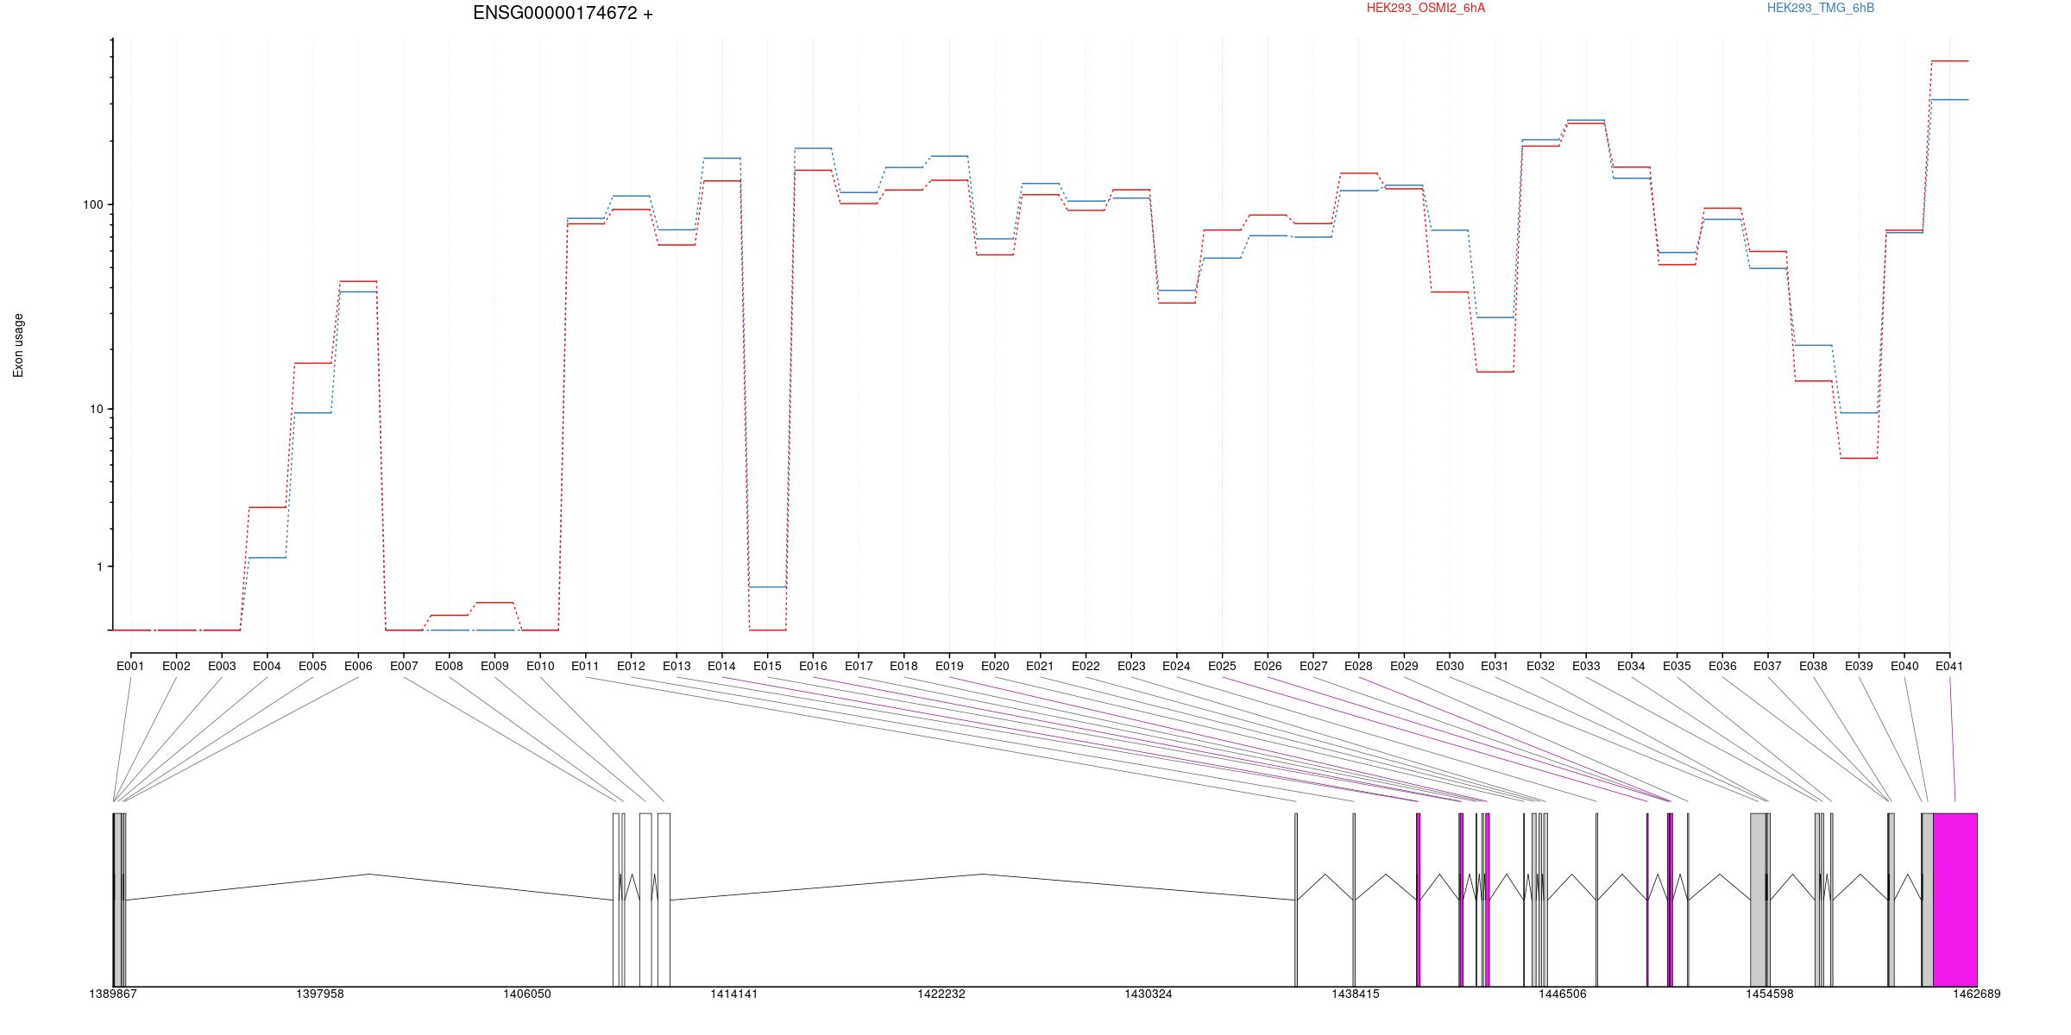Click exon label E023
Screen dimensions: 2071x1035
tap(1131, 666)
